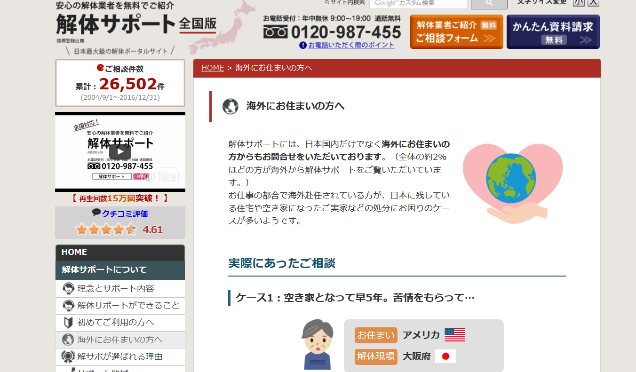Screen dimensions: 636x372
Task: Click the お住まい orange label
Action: (376, 335)
